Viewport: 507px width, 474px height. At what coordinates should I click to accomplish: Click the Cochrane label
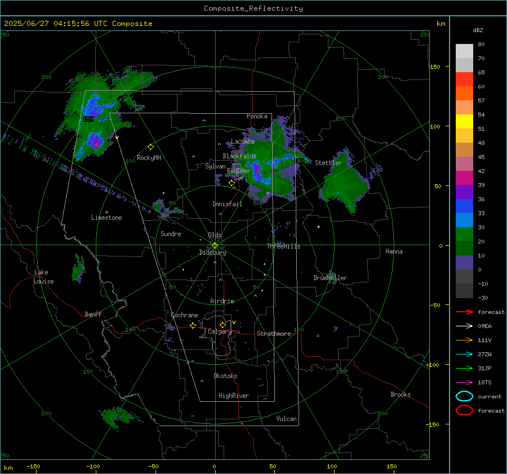[x=184, y=315]
